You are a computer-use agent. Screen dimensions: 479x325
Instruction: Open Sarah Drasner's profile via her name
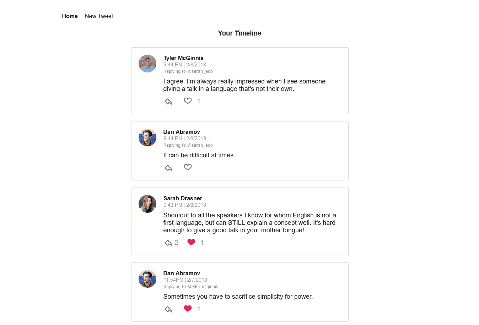tap(183, 198)
